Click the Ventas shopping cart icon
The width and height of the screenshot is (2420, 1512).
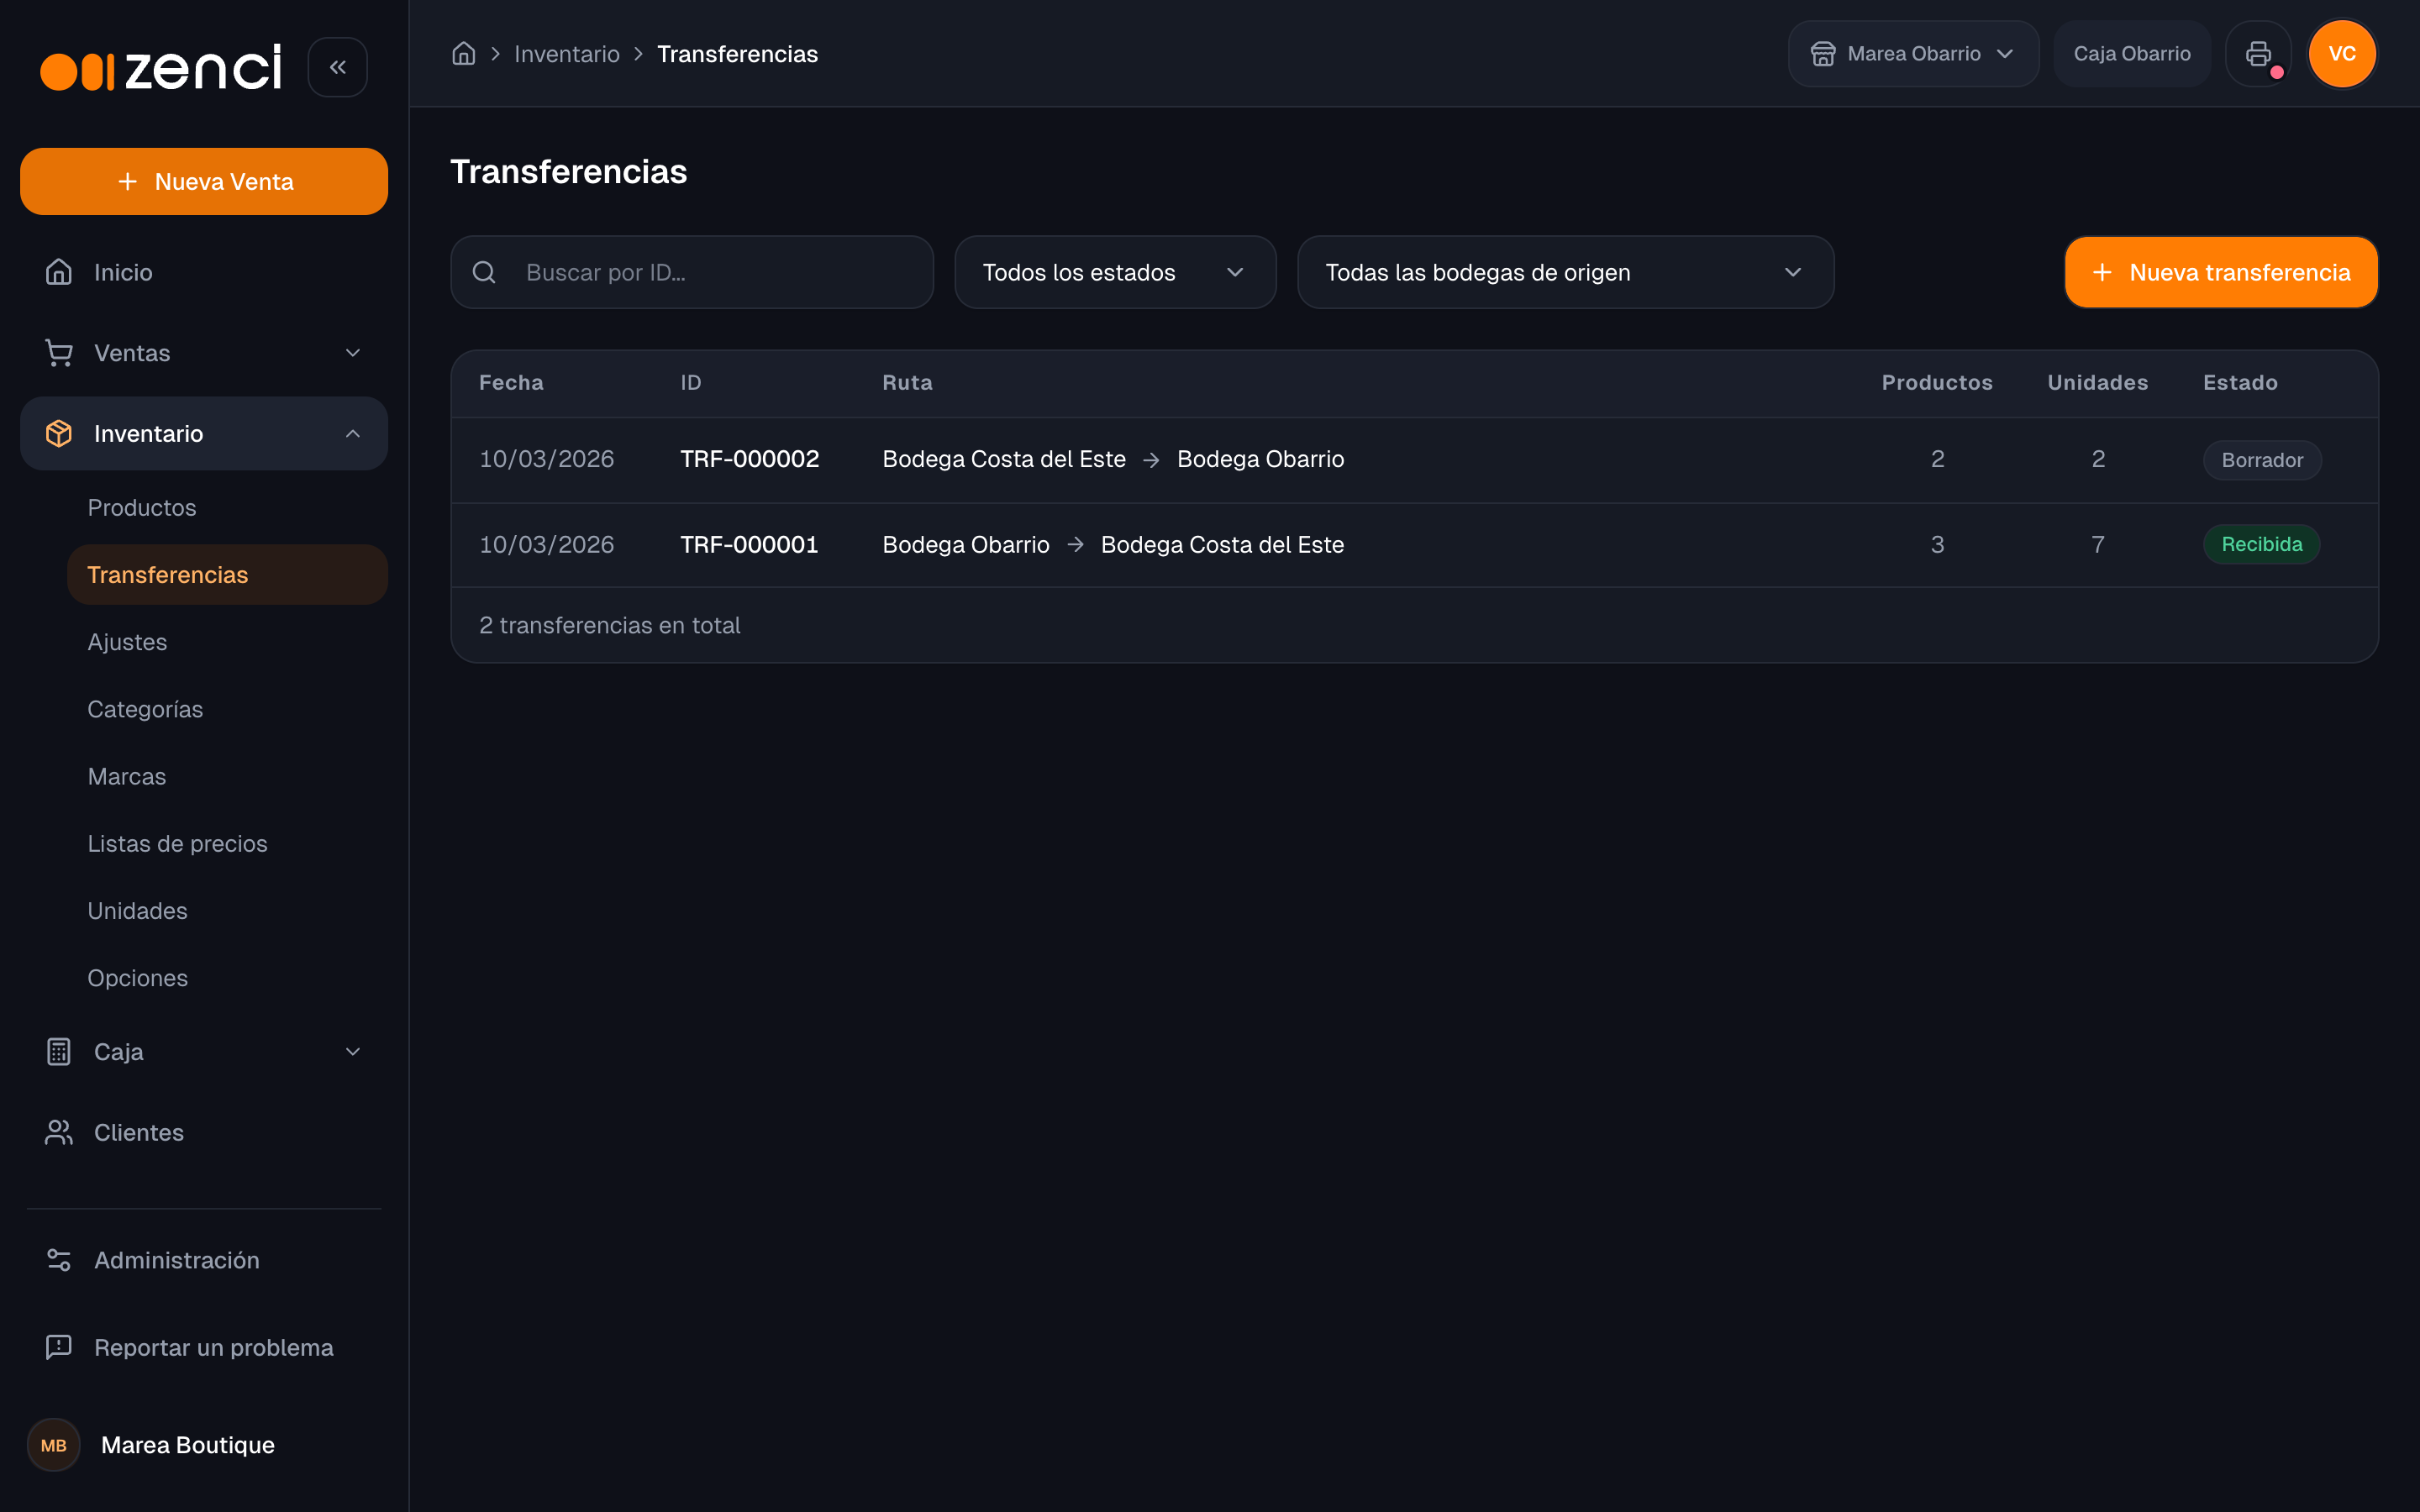[x=59, y=353]
